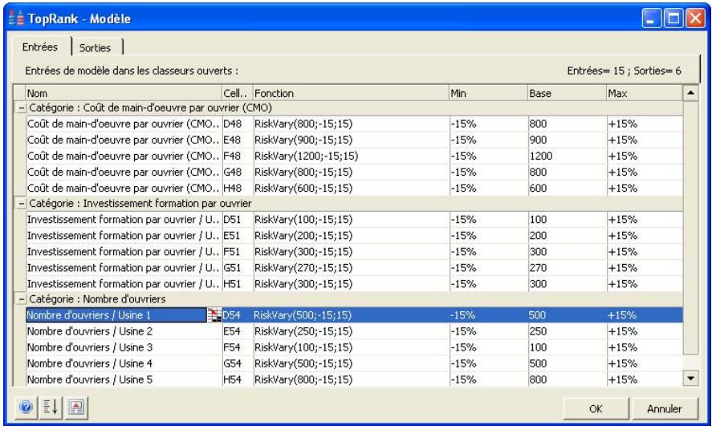
Task: Collapse the Investissement formation par ouvrier category
Action: tap(21, 204)
